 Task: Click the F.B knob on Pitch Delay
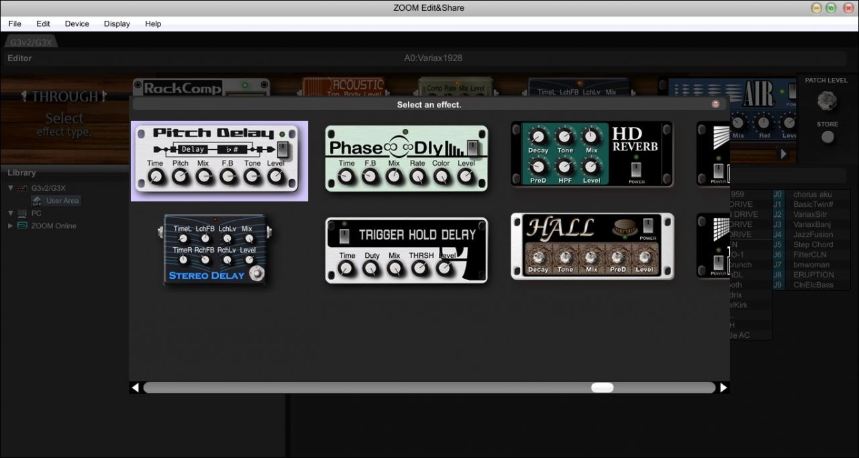click(228, 176)
